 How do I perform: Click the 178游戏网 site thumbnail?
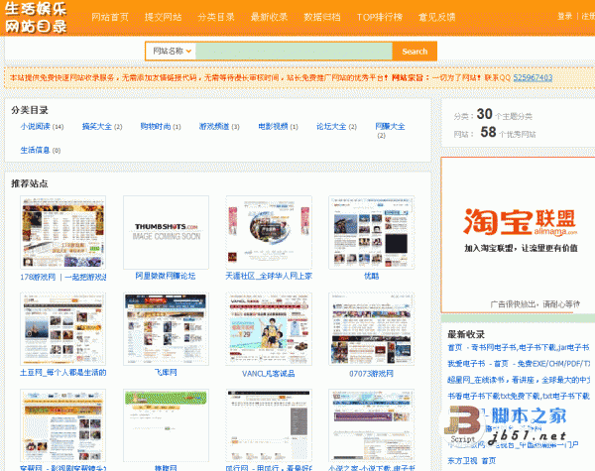tap(63, 232)
